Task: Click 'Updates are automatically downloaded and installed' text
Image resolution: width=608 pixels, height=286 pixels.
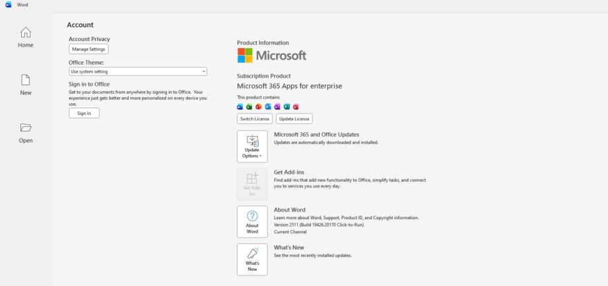Action: (326, 143)
